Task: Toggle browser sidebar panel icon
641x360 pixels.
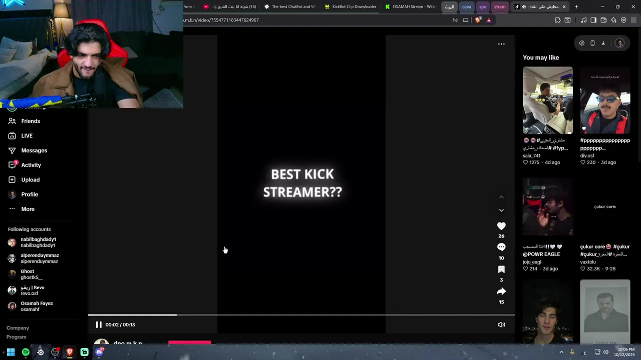Action: click(593, 20)
